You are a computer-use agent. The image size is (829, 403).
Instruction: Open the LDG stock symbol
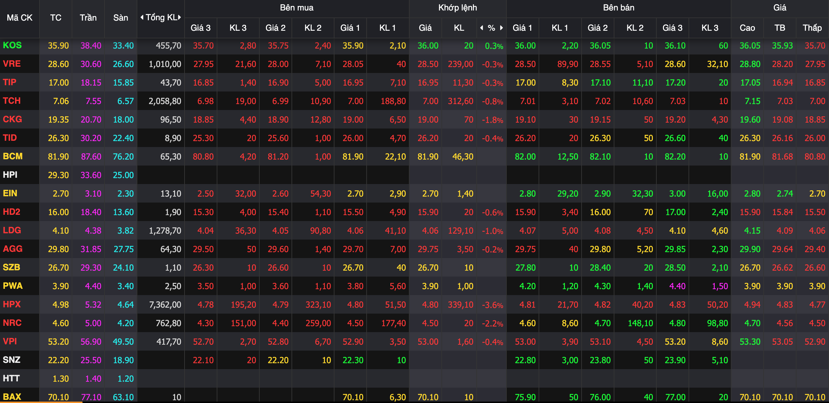click(x=12, y=230)
